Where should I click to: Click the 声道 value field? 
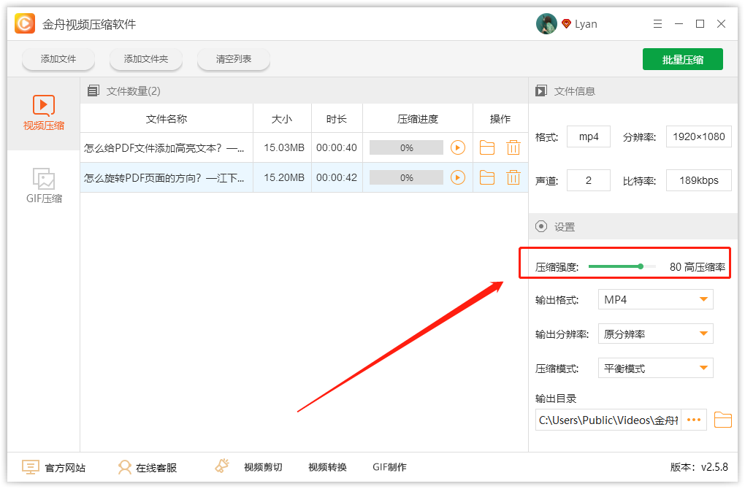(589, 180)
